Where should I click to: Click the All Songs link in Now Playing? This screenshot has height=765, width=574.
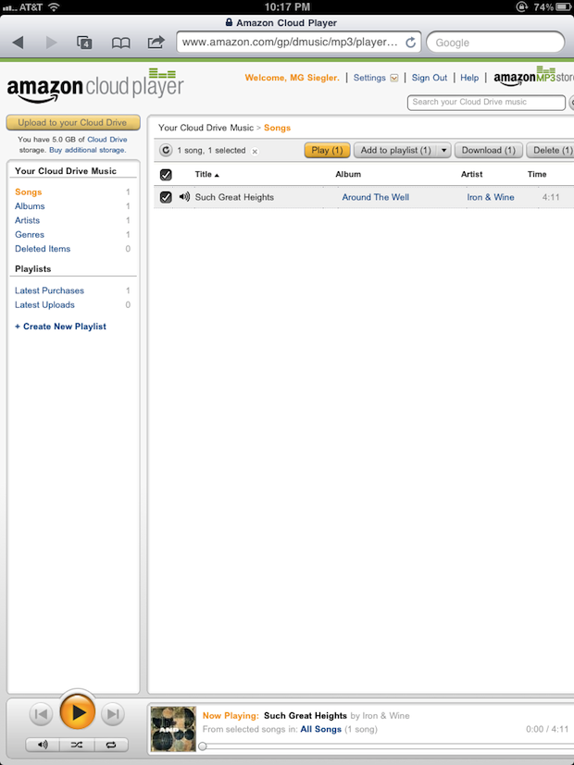click(320, 729)
